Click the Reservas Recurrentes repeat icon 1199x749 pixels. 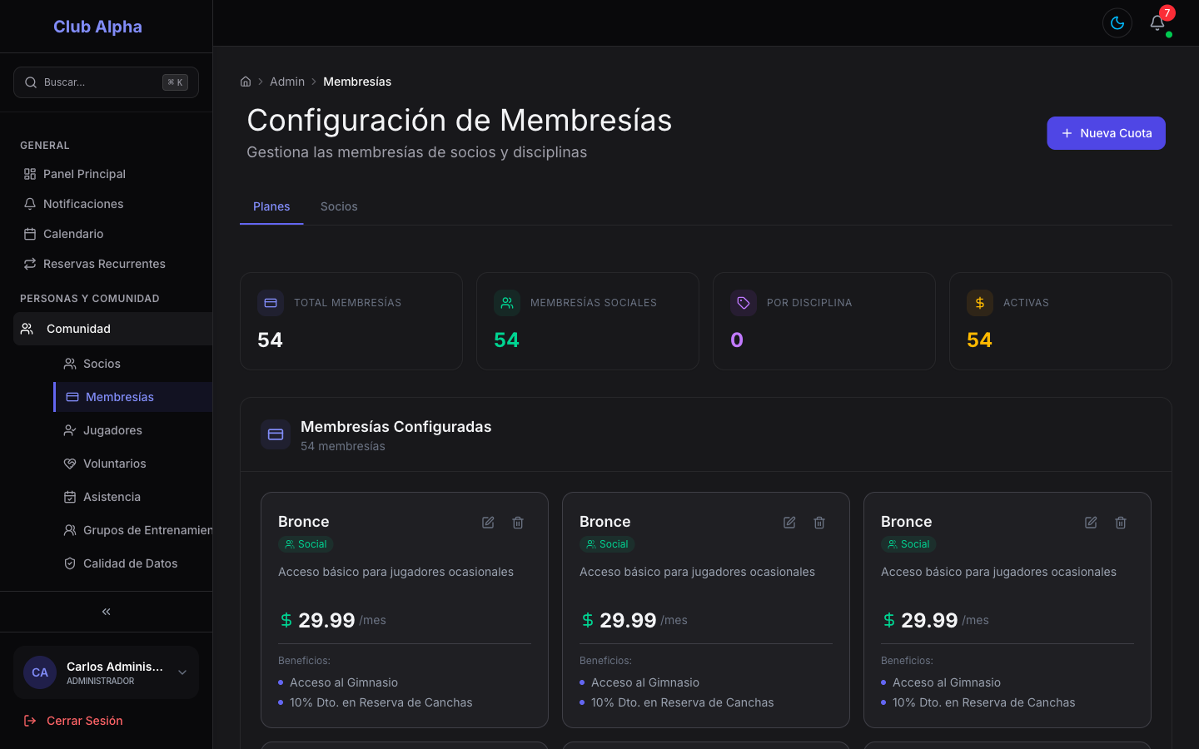[30, 264]
